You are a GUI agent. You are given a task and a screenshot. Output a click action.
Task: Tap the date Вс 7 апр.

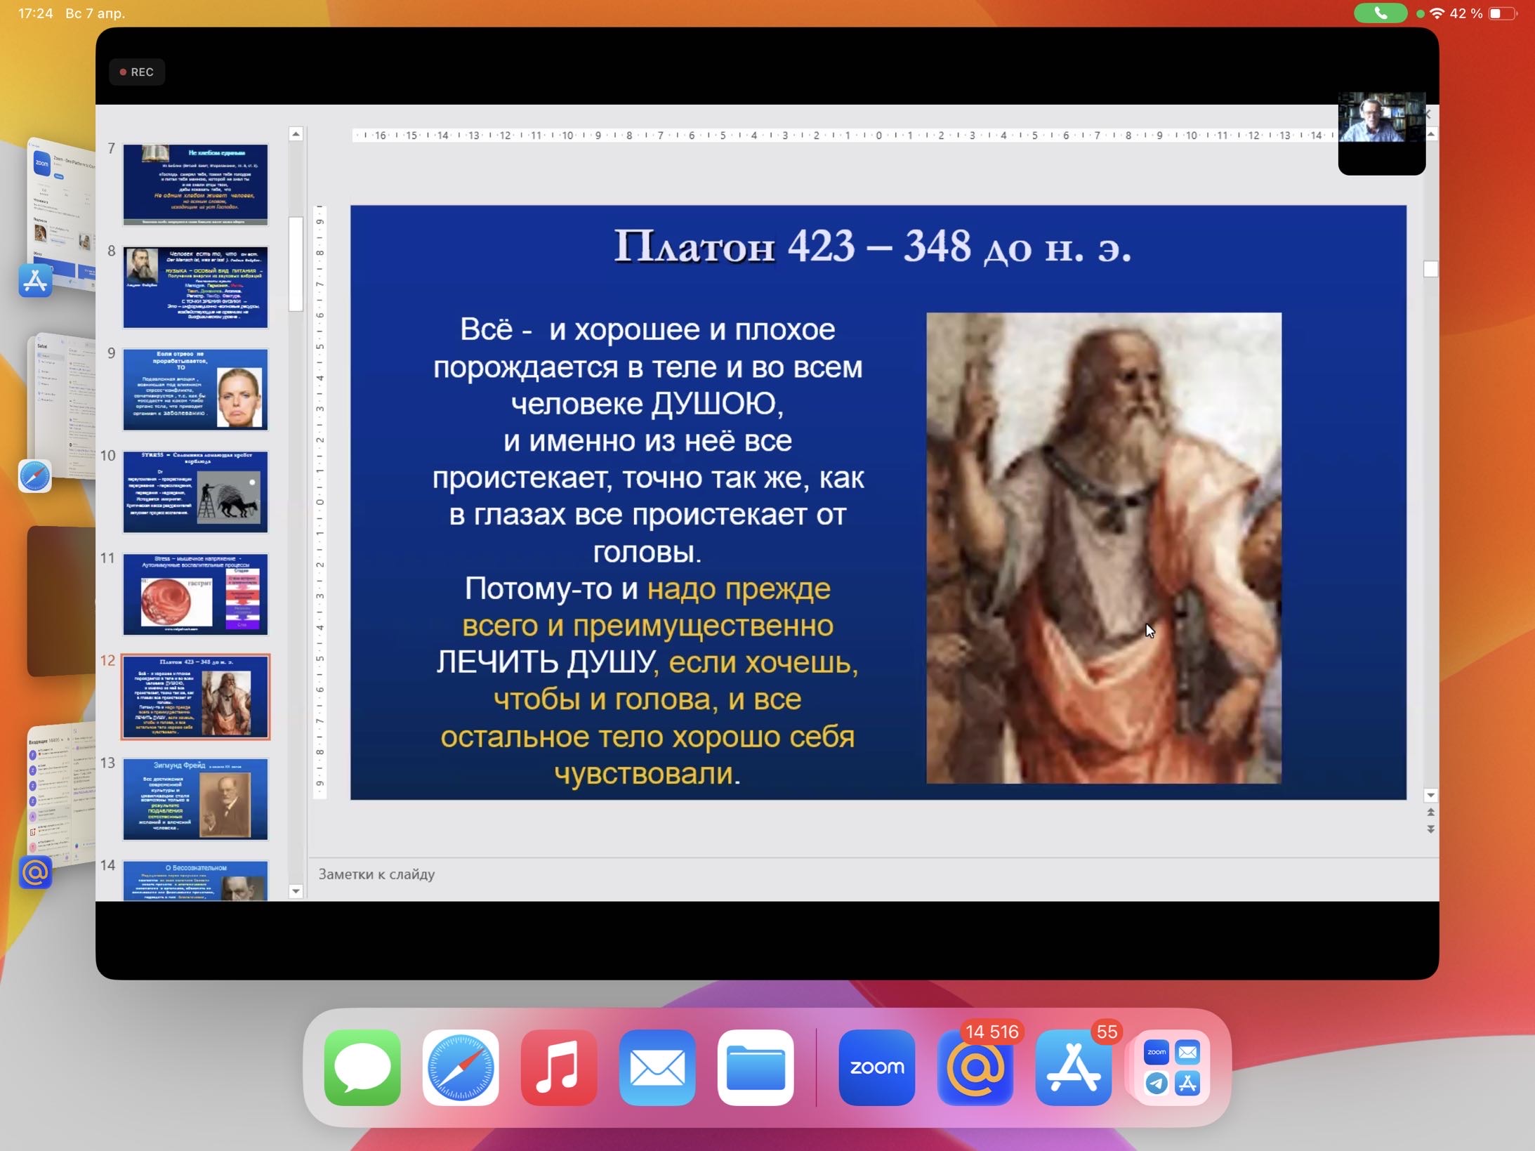(x=95, y=13)
